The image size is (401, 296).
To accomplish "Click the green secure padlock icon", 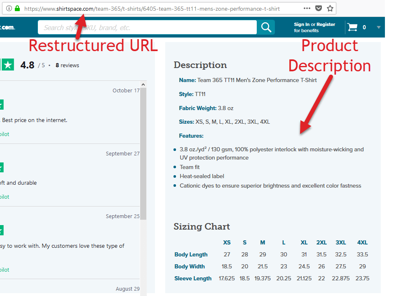I will [x=17, y=8].
